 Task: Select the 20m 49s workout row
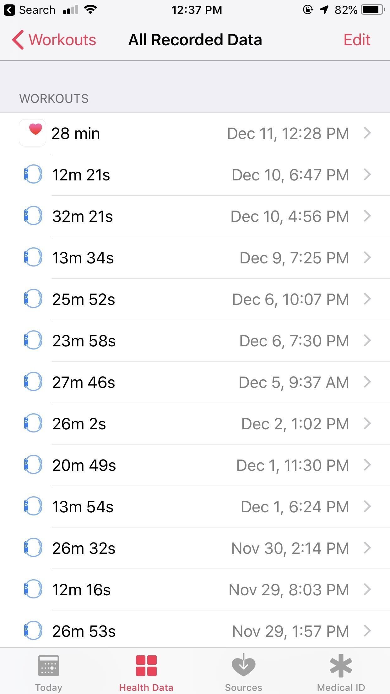[195, 465]
